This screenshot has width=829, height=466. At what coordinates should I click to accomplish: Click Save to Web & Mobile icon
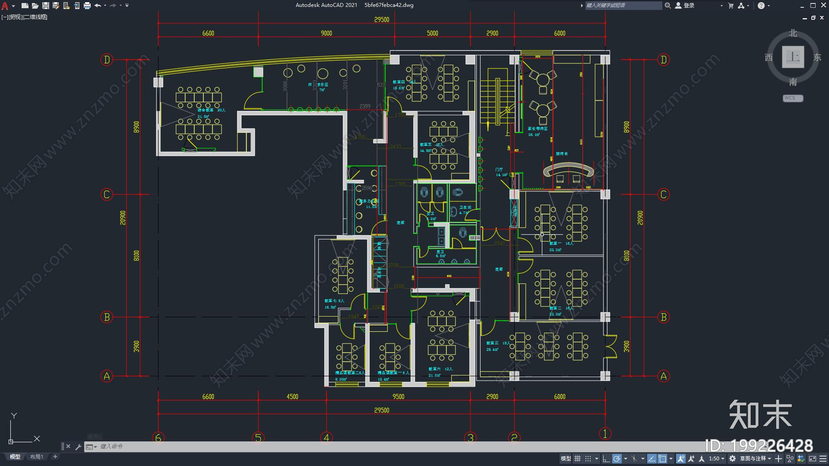click(x=77, y=5)
